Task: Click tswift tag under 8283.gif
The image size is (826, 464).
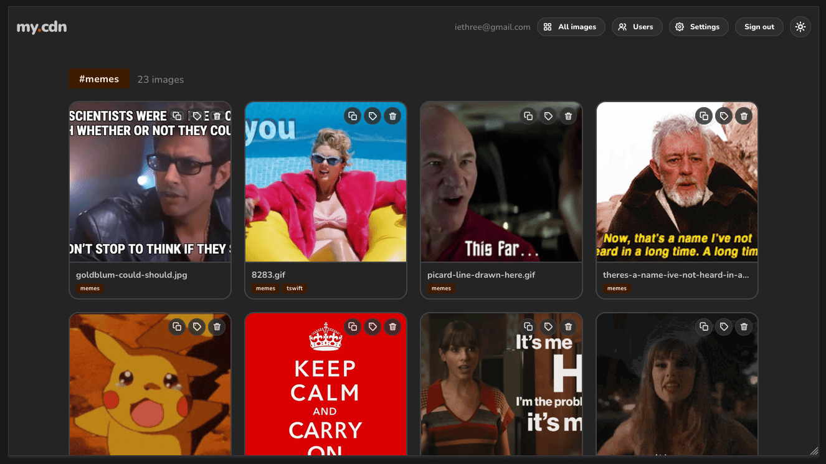Action: click(x=295, y=288)
